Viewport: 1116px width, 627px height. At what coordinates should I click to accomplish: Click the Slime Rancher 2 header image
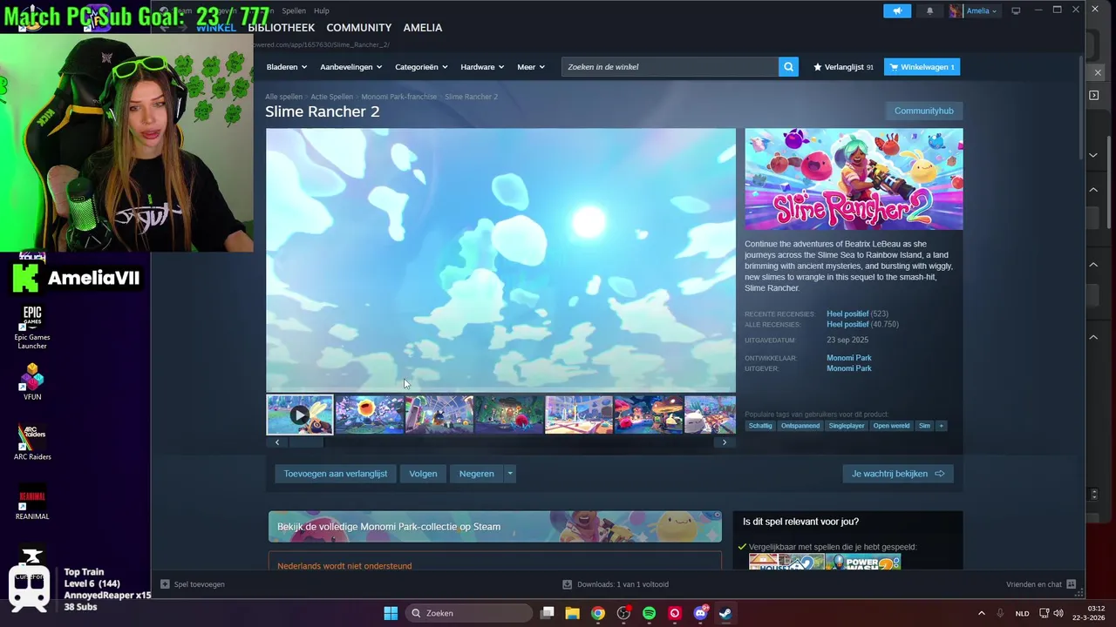(x=854, y=179)
